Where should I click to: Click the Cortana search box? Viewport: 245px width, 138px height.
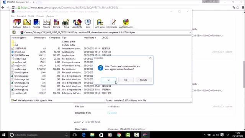(39, 135)
